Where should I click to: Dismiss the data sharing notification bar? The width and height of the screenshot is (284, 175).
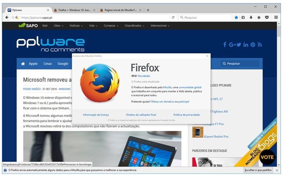(x=277, y=170)
